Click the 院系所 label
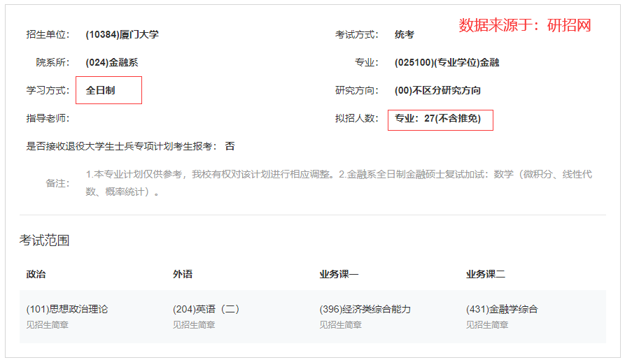The height and width of the screenshot is (360, 625). pos(52,62)
